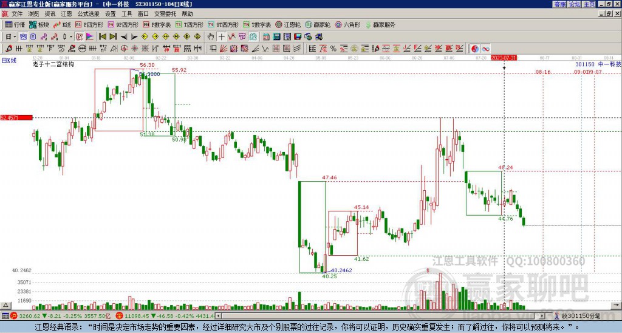Toggle the highlighted 权 adjustment button

coord(79,36)
